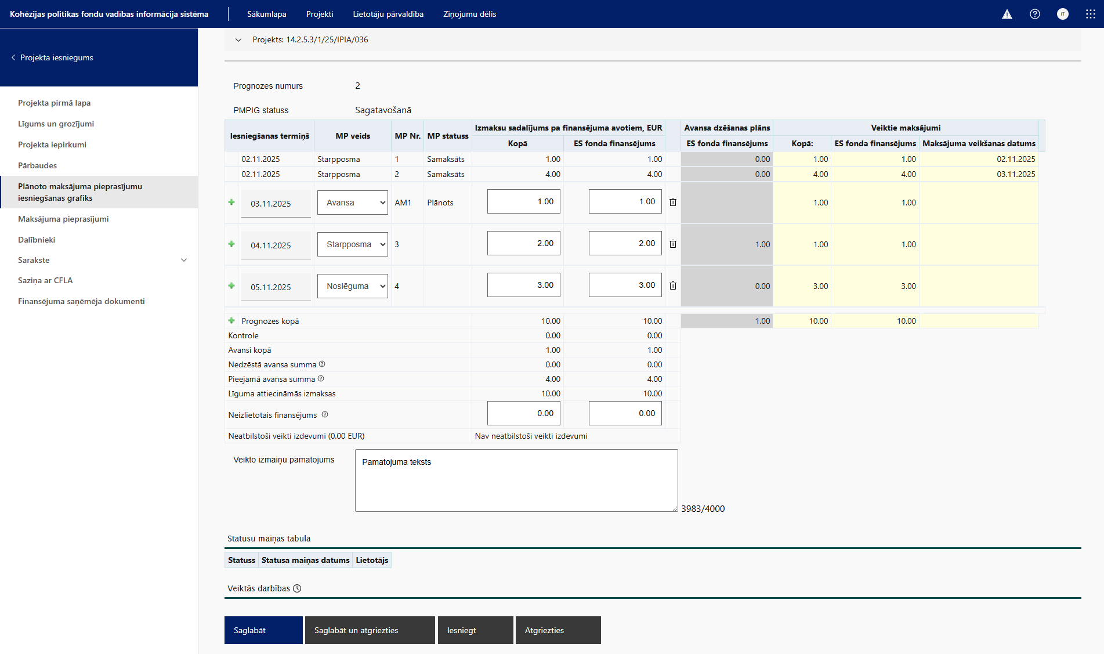Show info tooltip for Nedzēstā avansa summa

[x=322, y=364]
